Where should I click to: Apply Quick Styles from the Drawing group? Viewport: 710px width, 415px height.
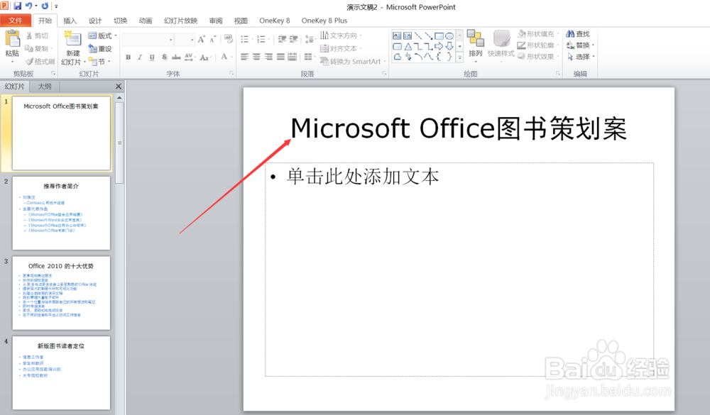(x=501, y=44)
